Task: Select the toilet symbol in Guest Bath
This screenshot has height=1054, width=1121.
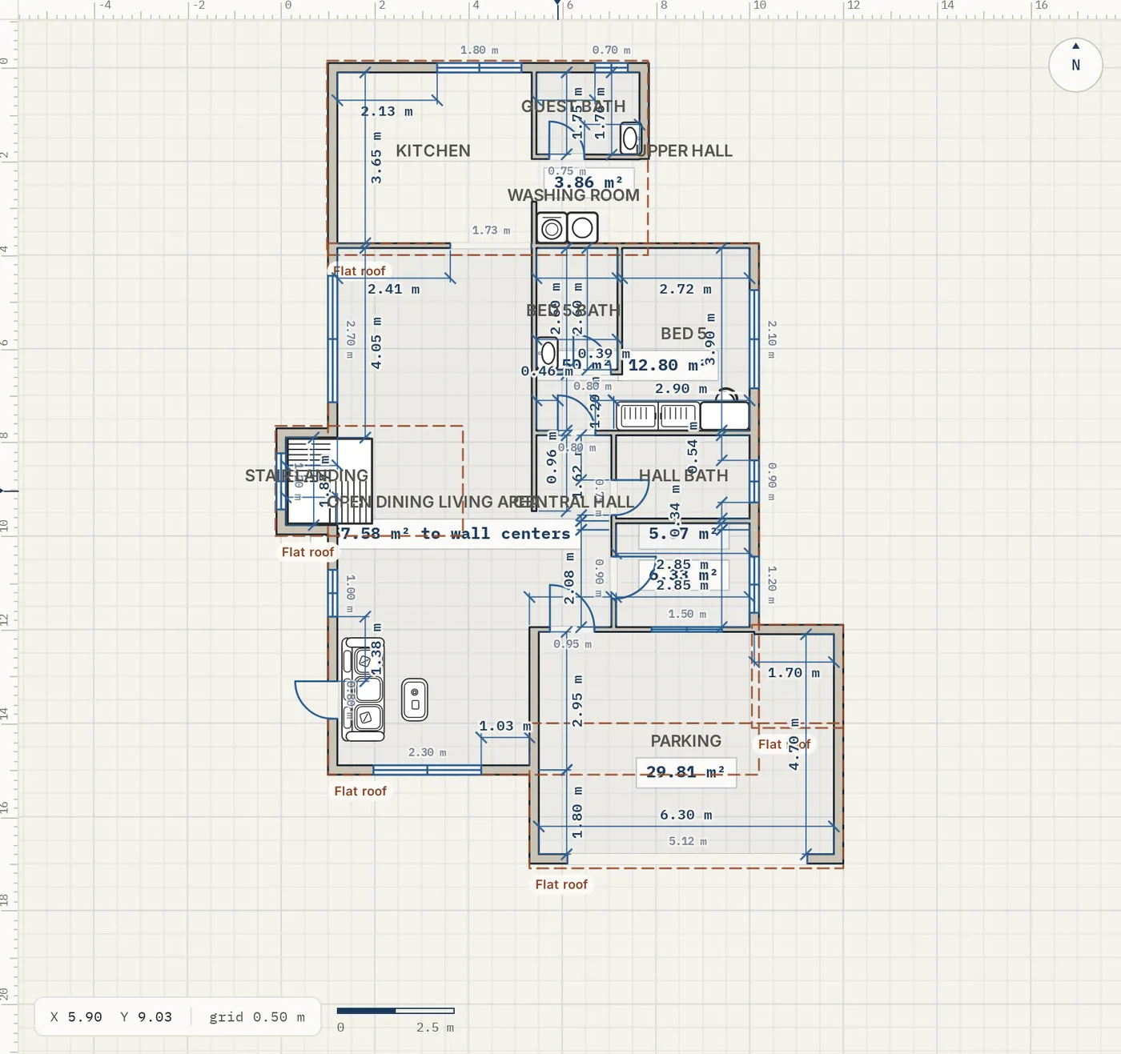Action: pos(630,138)
